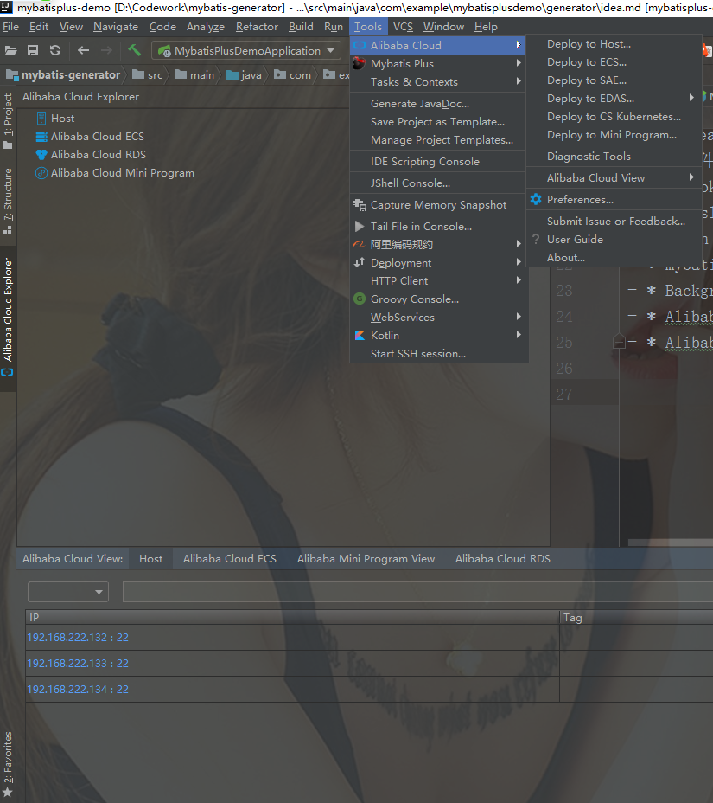Select Alibaba Cloud Mini Program in Explorer
The width and height of the screenshot is (713, 803).
coord(115,173)
